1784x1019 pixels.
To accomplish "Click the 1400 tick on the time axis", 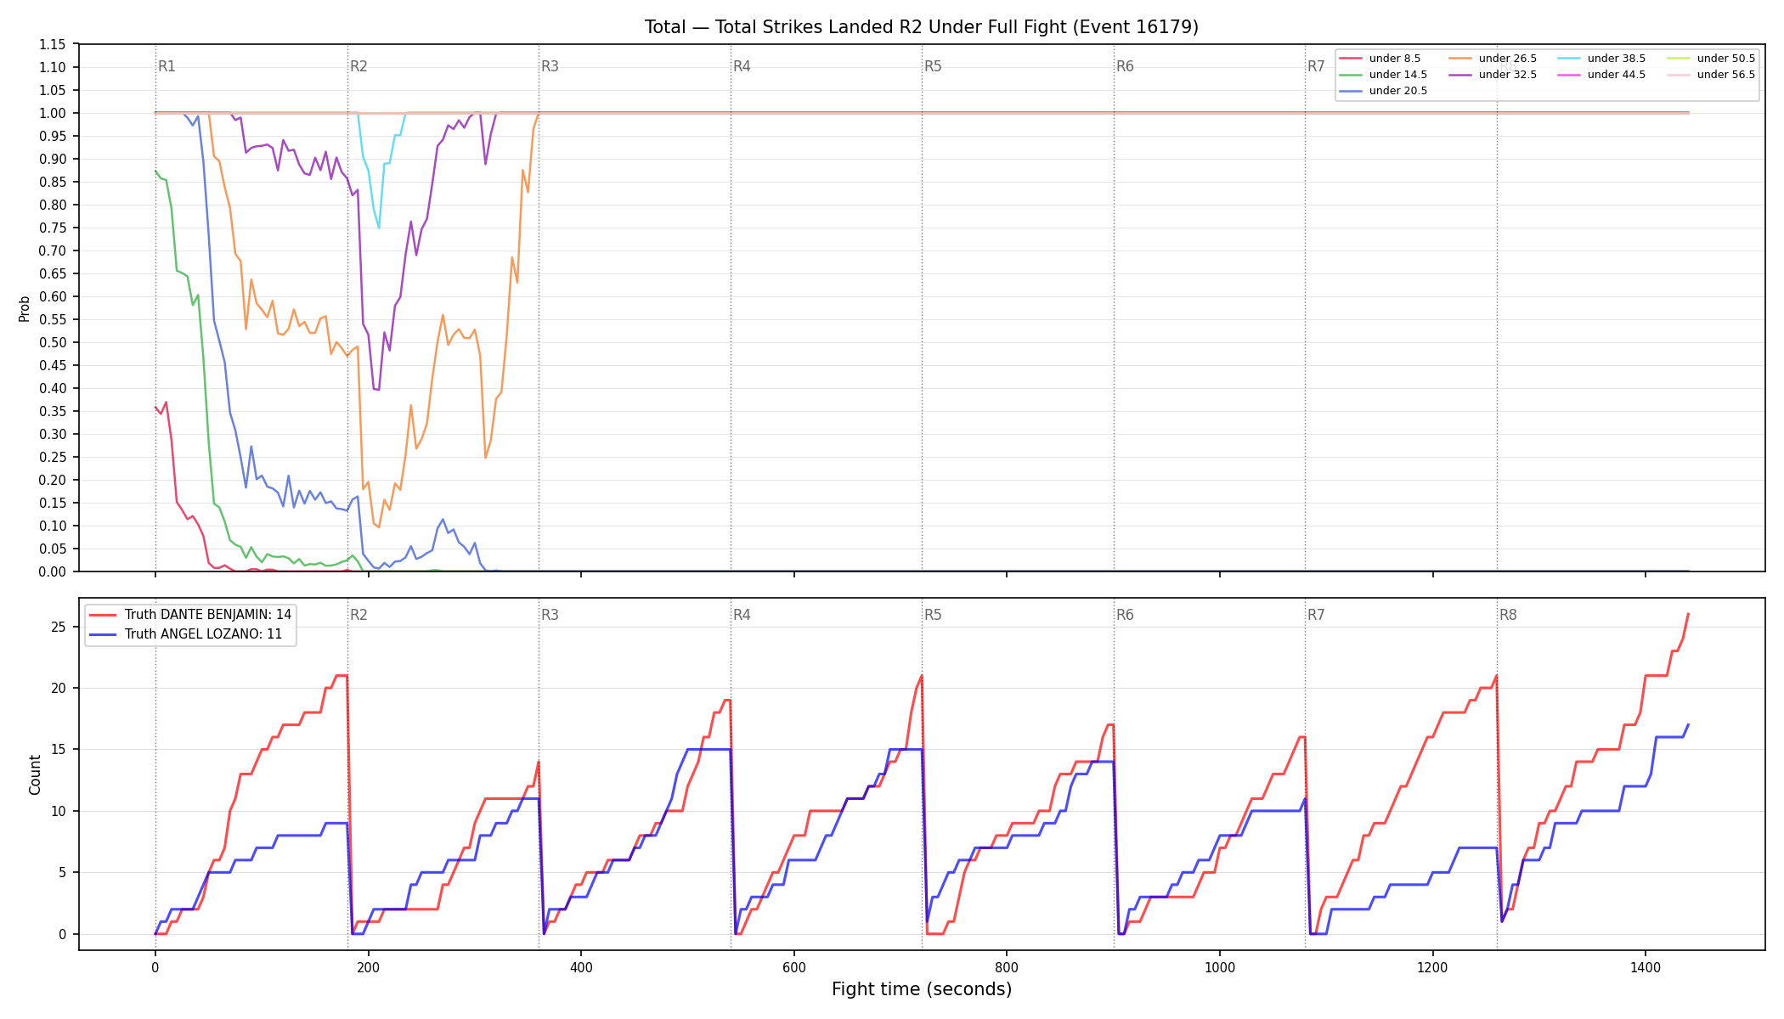I will click(x=1646, y=966).
